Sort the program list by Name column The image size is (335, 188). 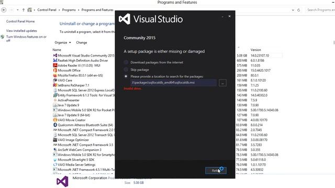pos(57,50)
